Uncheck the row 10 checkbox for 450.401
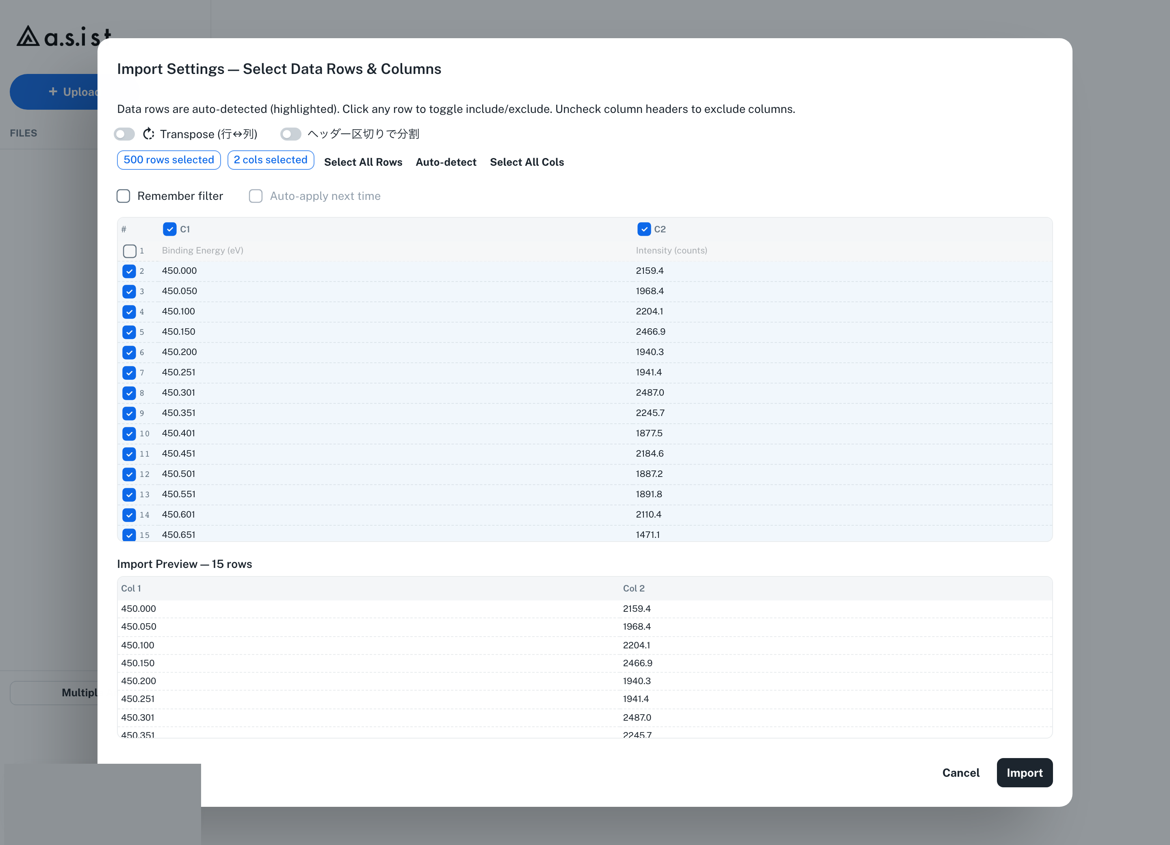The width and height of the screenshot is (1170, 845). 129,434
